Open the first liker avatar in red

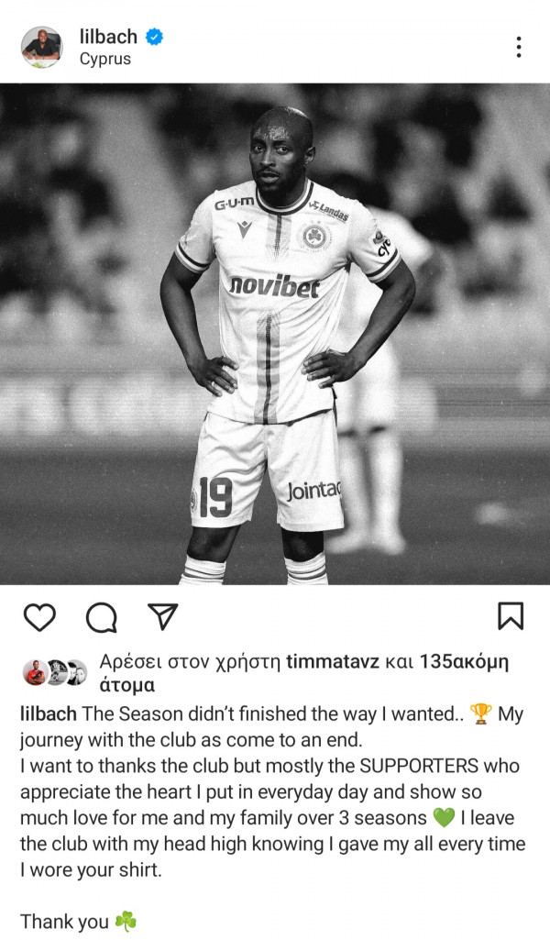36,672
